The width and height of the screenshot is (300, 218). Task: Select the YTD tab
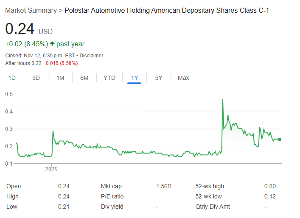109,78
